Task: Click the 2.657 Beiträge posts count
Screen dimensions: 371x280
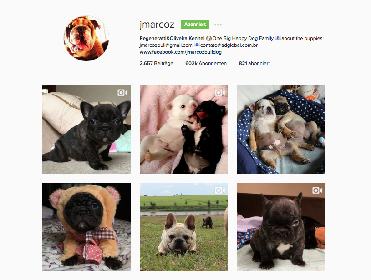Action: [156, 63]
